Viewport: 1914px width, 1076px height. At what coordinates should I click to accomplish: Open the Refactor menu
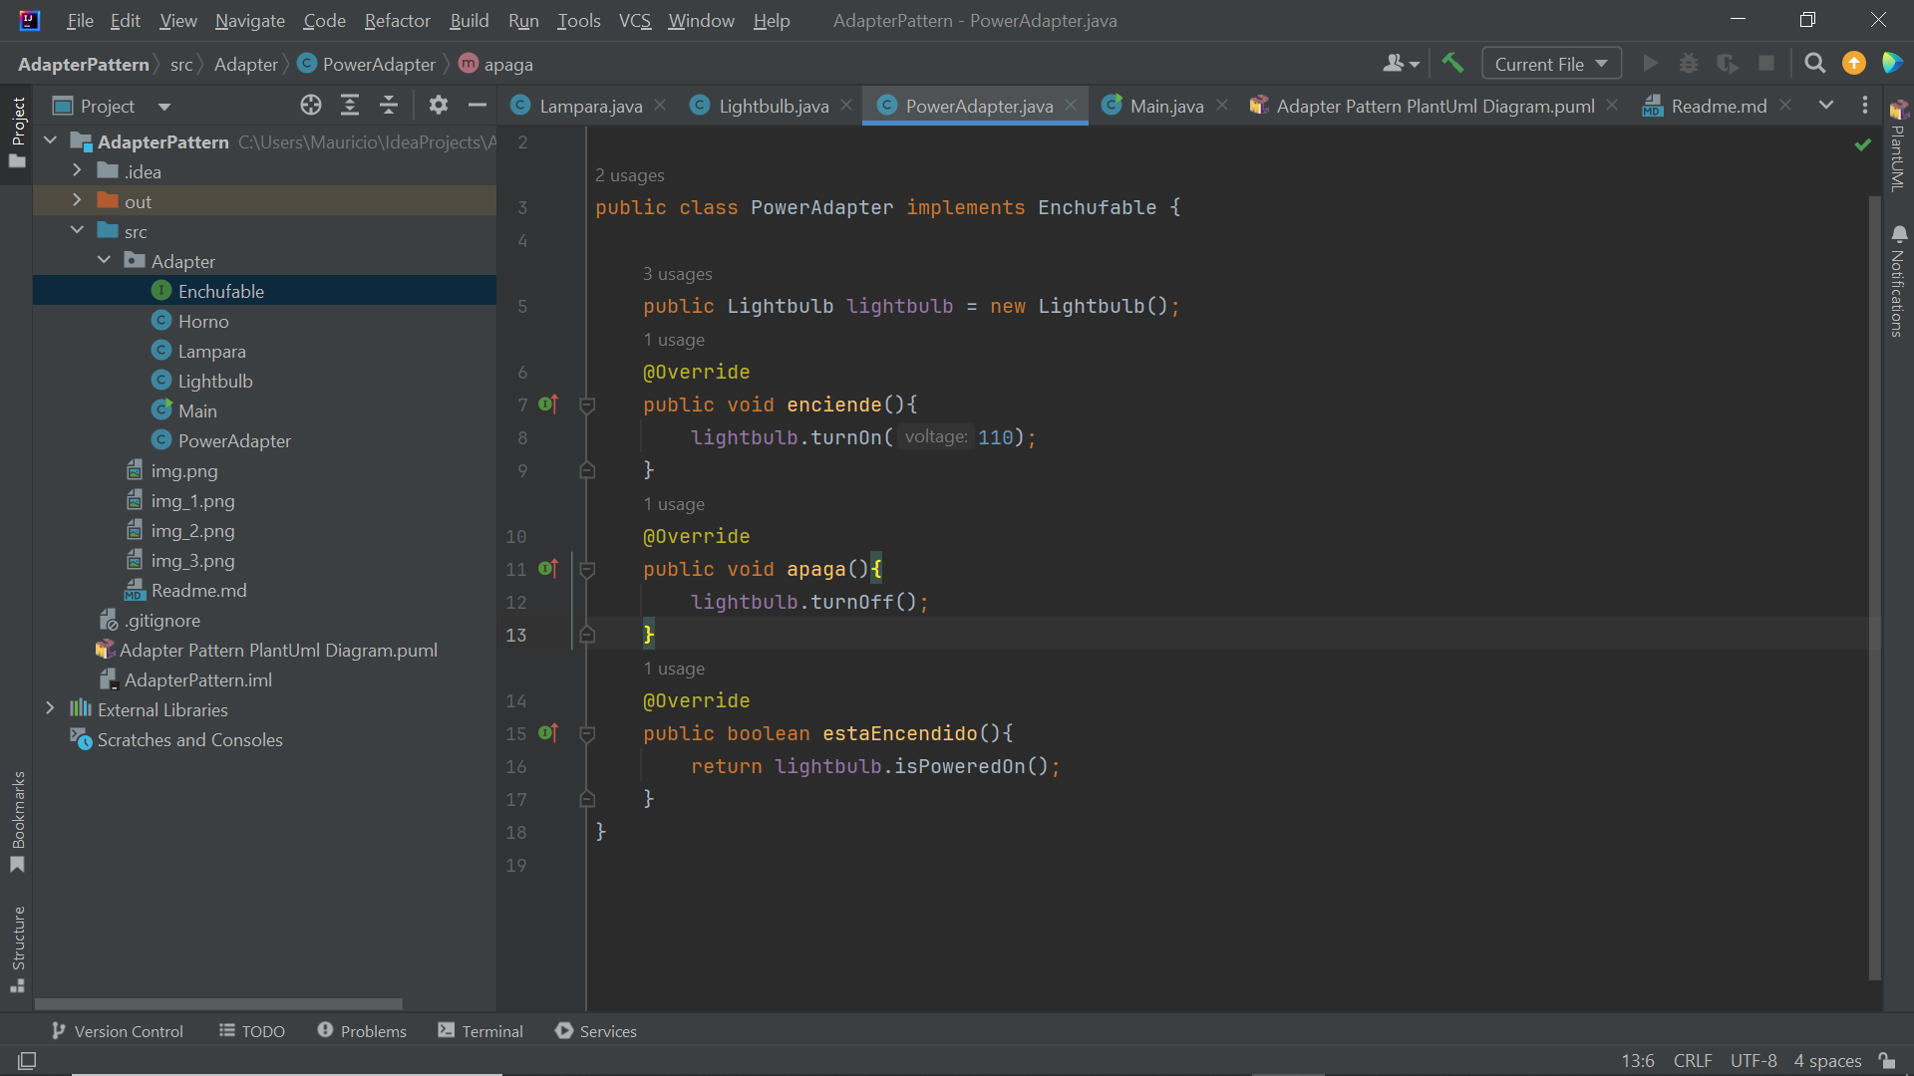(x=397, y=21)
